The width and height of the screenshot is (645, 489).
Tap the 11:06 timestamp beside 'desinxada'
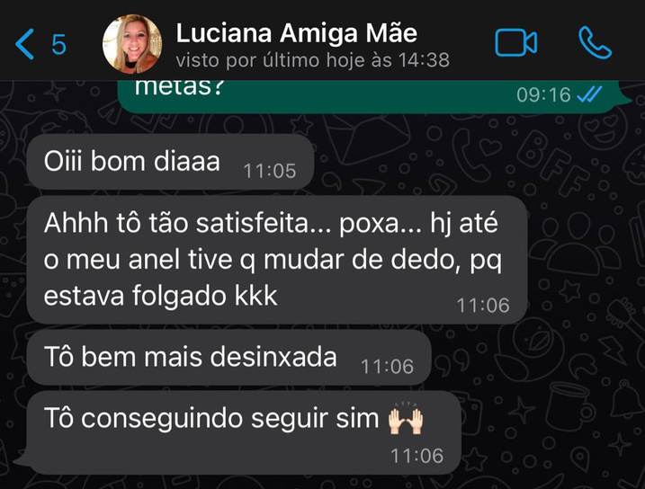click(x=387, y=367)
